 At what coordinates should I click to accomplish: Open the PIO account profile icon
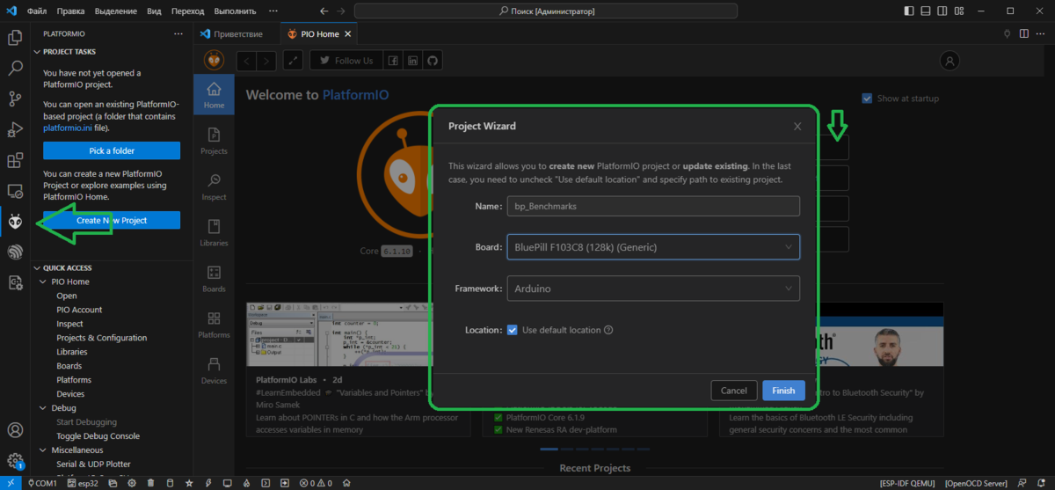949,61
